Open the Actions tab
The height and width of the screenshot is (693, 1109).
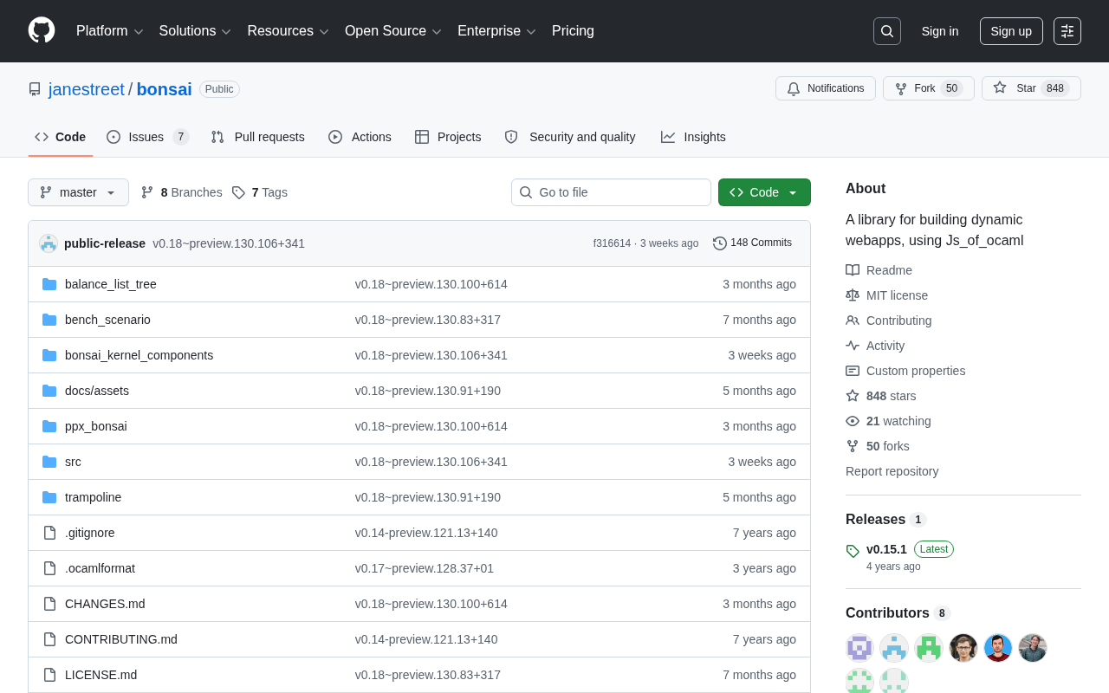click(360, 137)
